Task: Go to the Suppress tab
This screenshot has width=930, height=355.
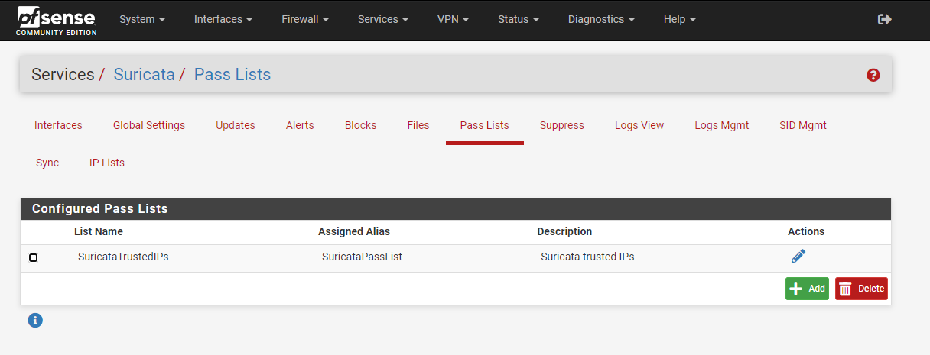Action: [561, 125]
